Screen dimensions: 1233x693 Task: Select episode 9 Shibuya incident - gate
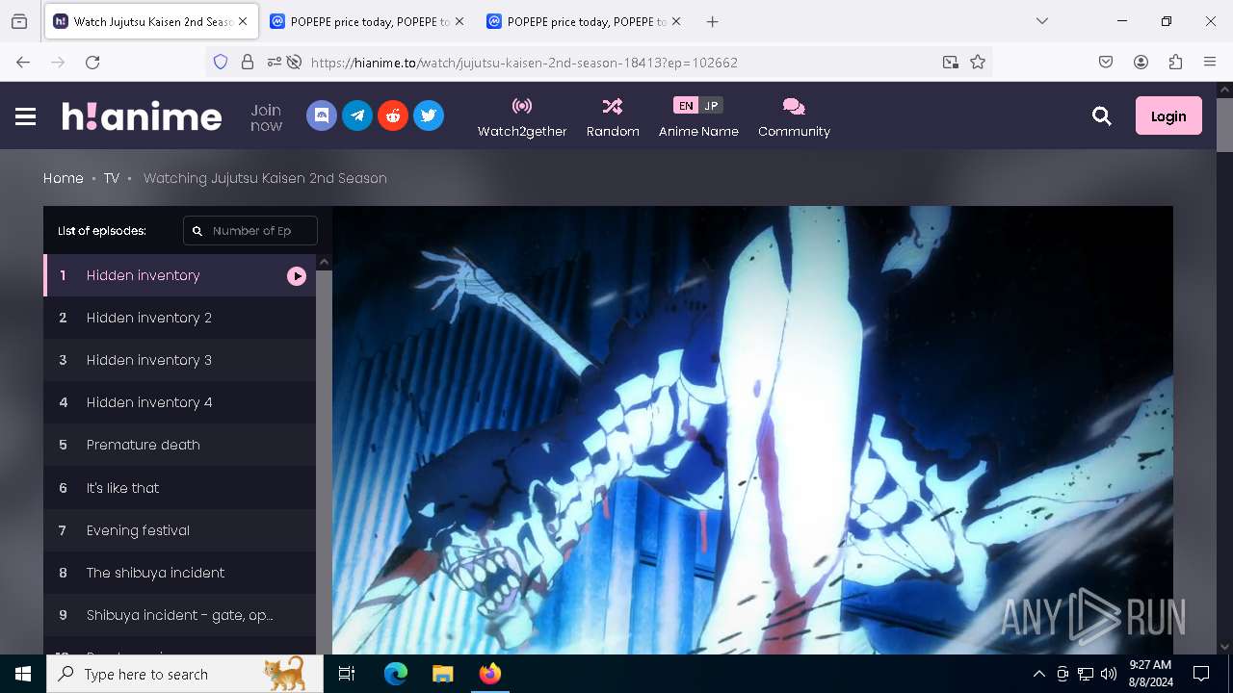179,615
